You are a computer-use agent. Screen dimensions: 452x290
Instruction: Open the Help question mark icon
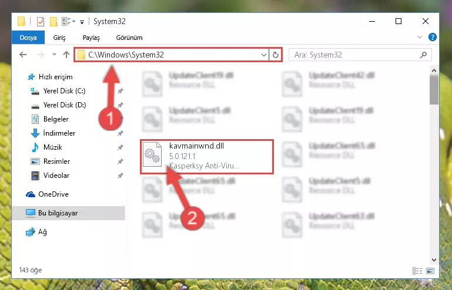[x=433, y=37]
